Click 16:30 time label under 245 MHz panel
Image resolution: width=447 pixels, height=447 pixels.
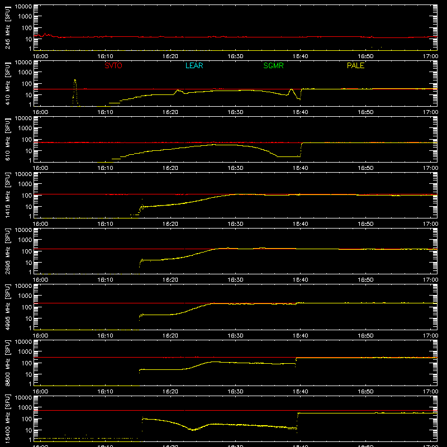tap(235, 56)
